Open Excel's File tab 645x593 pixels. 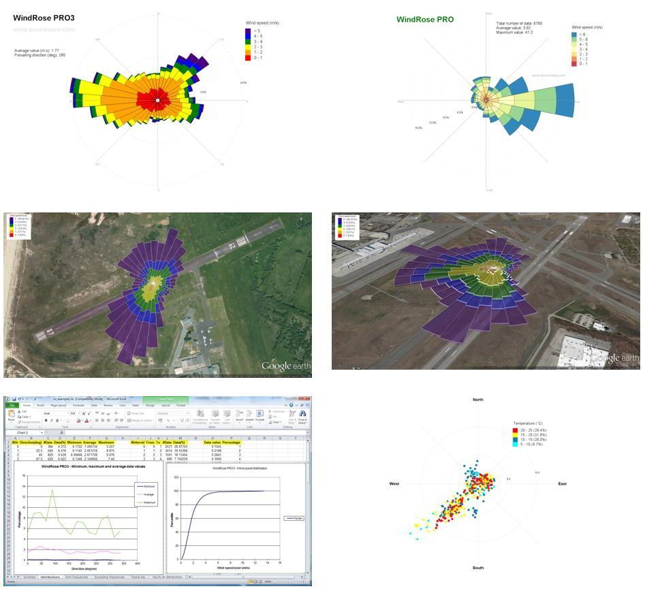12,406
